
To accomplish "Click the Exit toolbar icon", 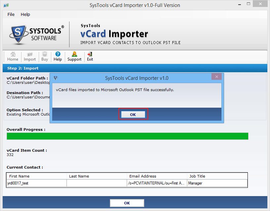I will [90, 57].
